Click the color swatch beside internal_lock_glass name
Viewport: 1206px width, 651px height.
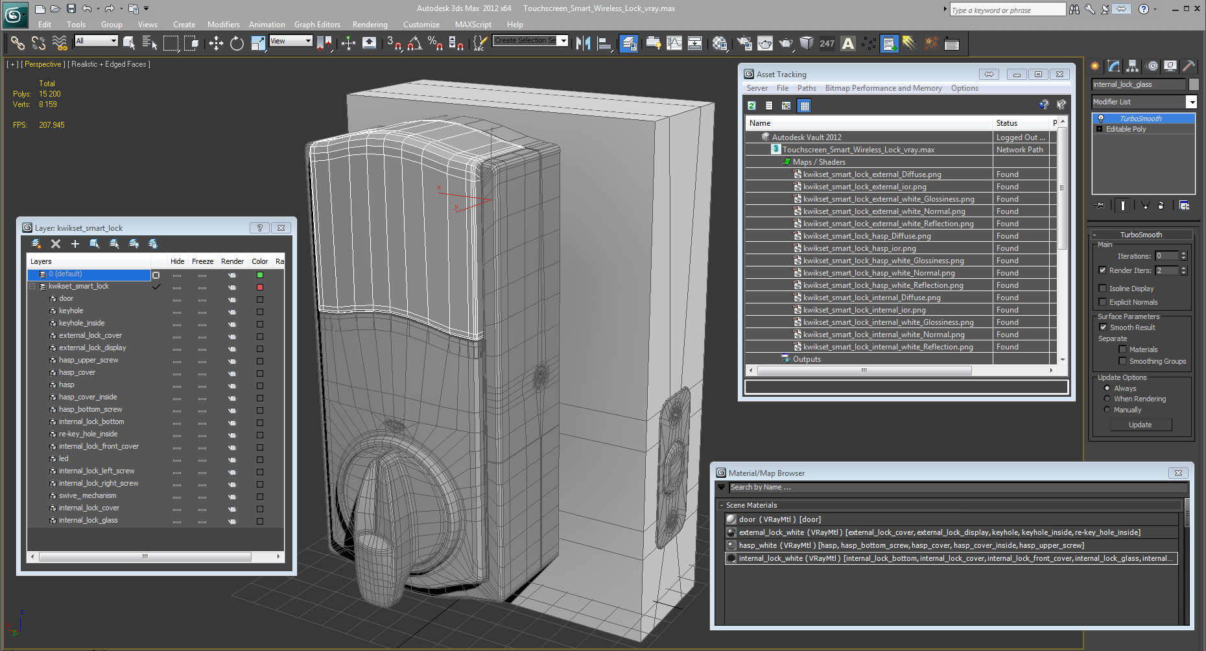tap(1193, 84)
